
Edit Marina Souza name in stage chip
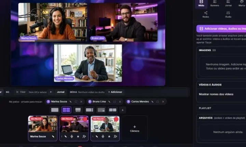70,102
